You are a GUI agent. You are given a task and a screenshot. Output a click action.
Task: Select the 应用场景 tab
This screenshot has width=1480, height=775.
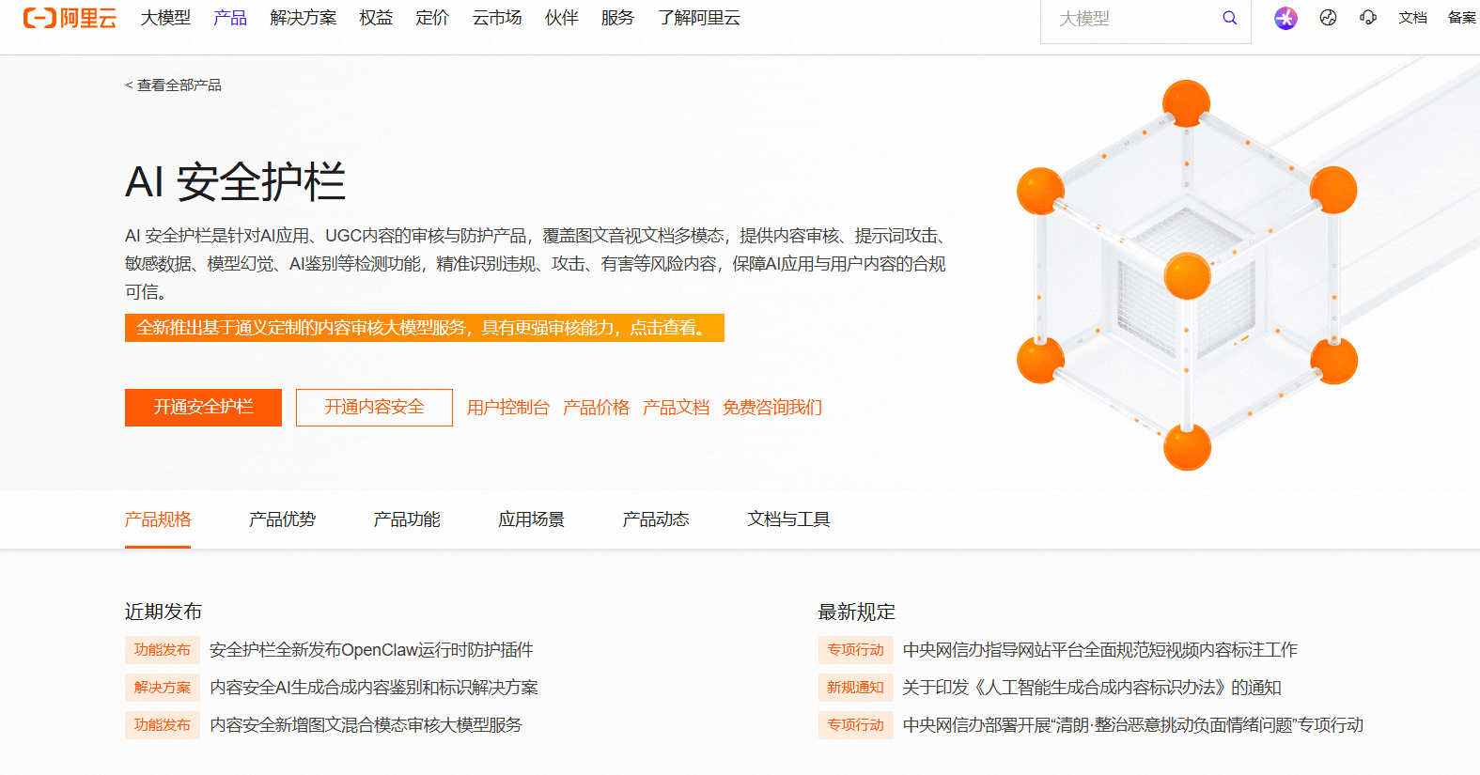(531, 519)
